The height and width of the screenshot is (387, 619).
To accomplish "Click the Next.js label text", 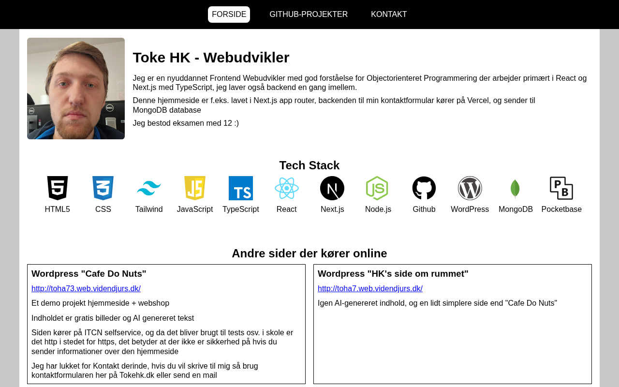I will click(332, 209).
